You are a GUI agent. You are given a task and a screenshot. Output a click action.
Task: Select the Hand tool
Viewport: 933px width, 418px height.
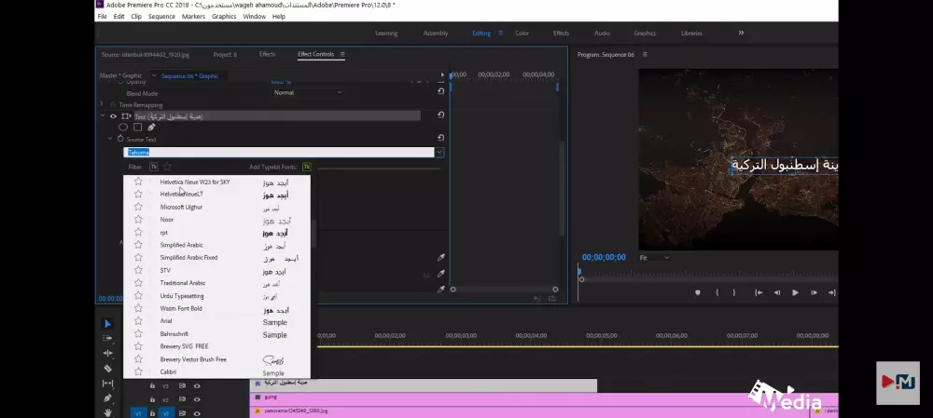click(107, 412)
